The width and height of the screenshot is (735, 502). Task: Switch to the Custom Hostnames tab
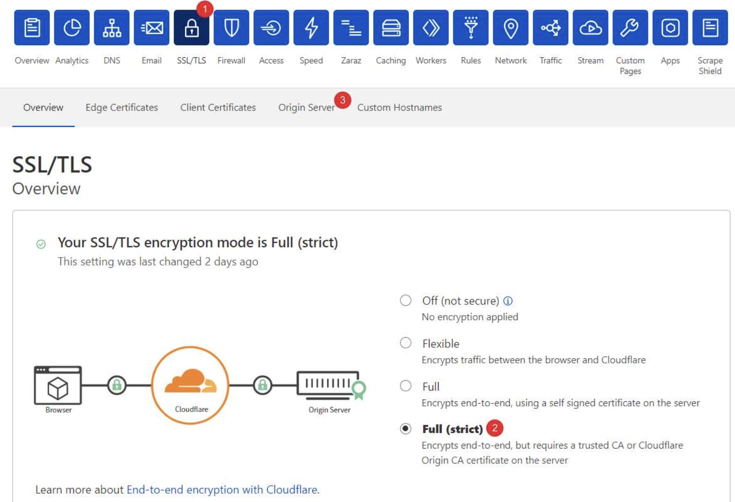(399, 108)
